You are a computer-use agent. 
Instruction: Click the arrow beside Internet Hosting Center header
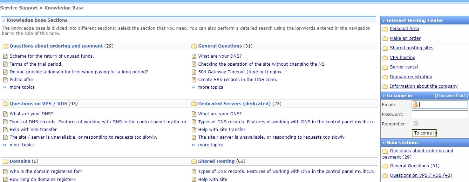[x=383, y=21]
